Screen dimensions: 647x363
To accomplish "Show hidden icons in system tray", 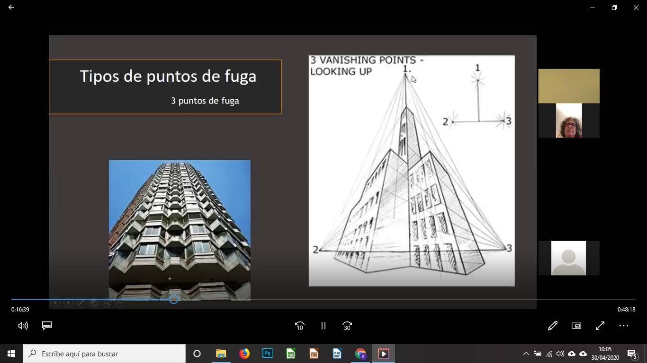I will click(526, 354).
